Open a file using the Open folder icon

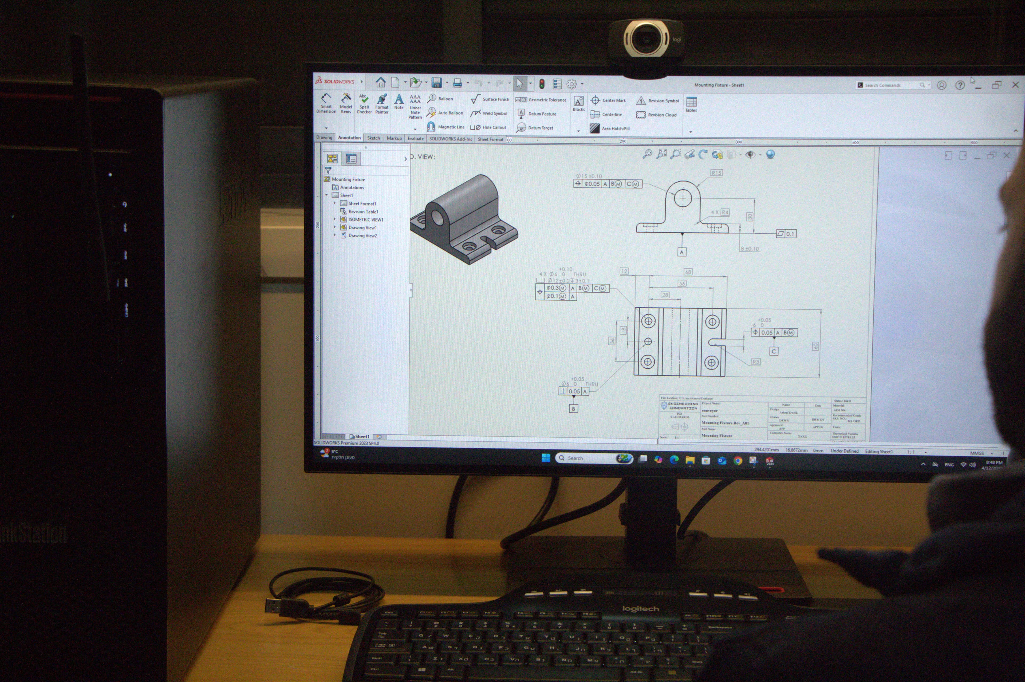pos(416,82)
